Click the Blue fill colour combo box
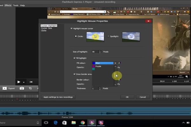Viewport: 191px width, 127px height. pyautogui.click(x=104, y=63)
